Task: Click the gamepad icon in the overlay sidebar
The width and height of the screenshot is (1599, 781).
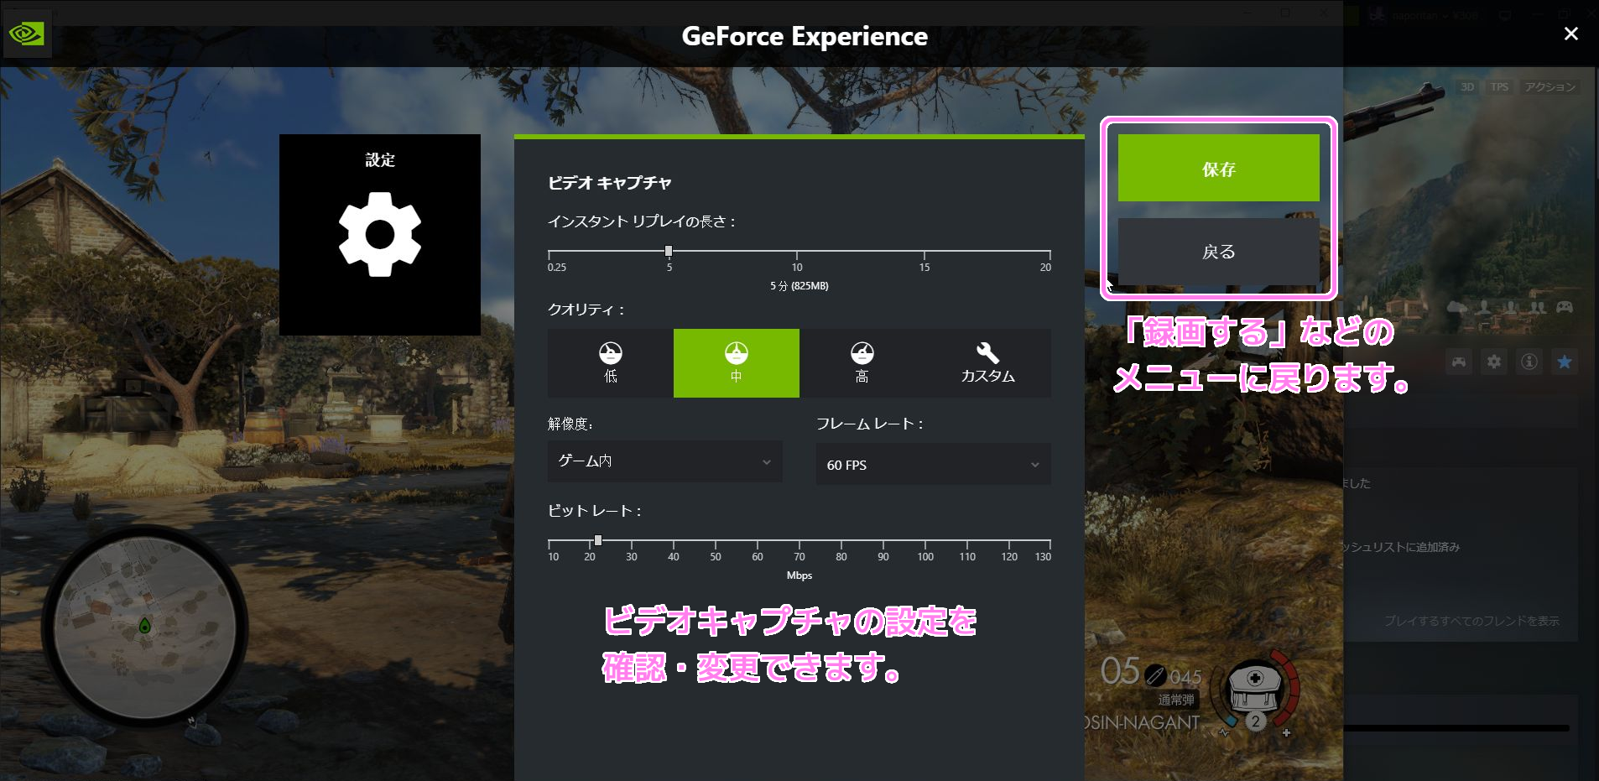Action: pos(1459,362)
